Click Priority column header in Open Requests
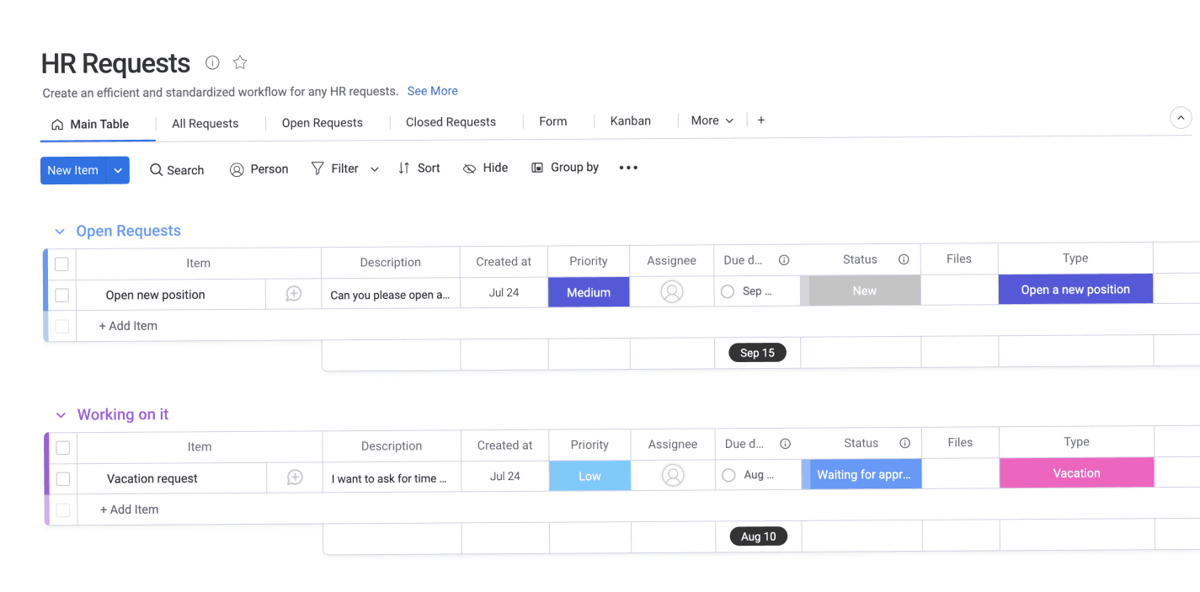This screenshot has height=592, width=1200. [589, 261]
